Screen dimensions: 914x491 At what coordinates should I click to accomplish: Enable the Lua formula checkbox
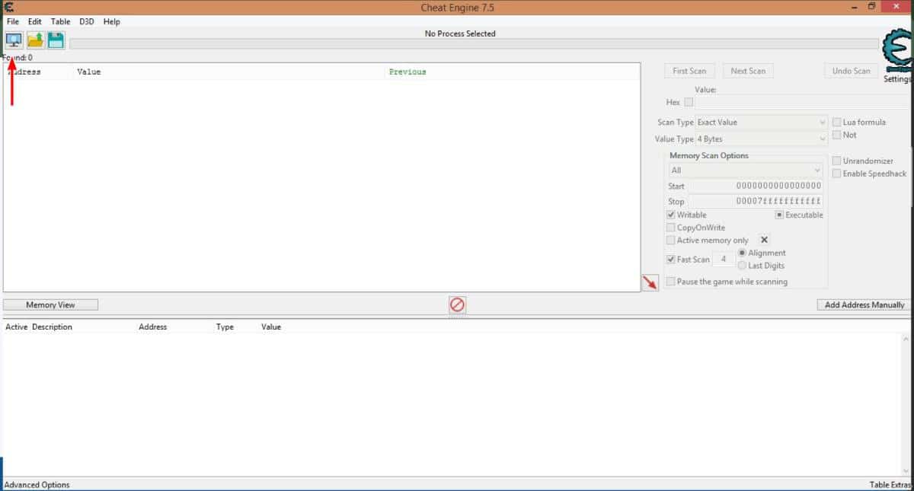coord(837,122)
